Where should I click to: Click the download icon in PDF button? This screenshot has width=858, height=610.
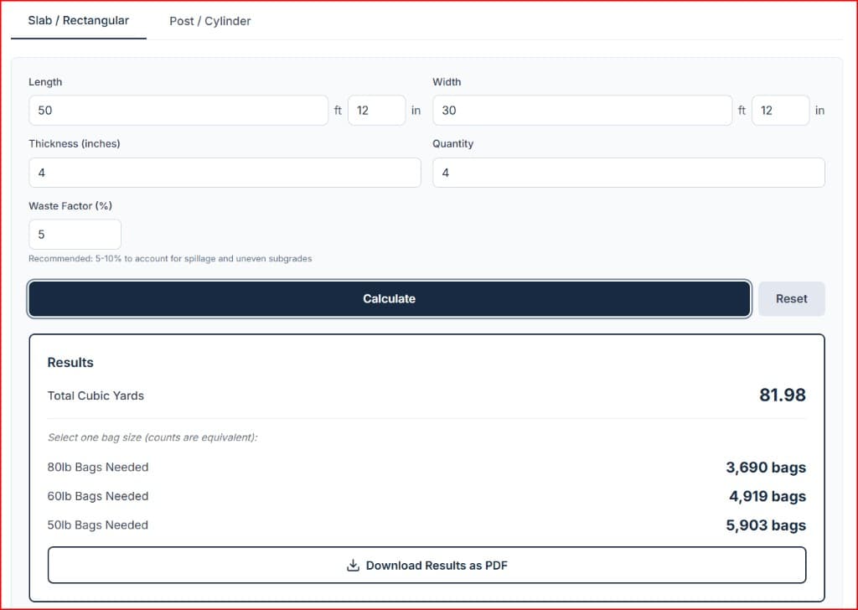pos(353,565)
